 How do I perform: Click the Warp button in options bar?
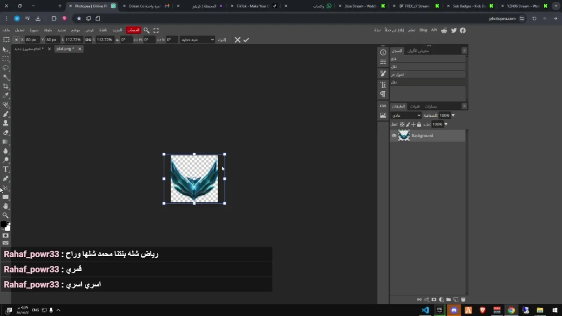pyautogui.click(x=222, y=39)
